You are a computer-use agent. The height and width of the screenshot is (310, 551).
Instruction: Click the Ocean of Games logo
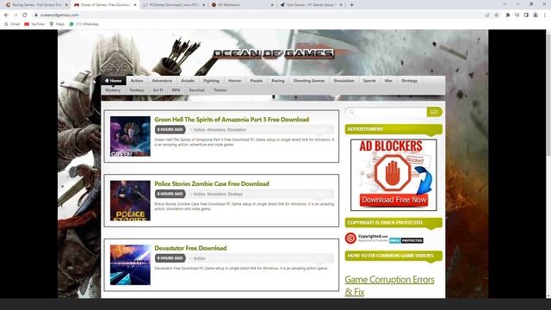274,53
